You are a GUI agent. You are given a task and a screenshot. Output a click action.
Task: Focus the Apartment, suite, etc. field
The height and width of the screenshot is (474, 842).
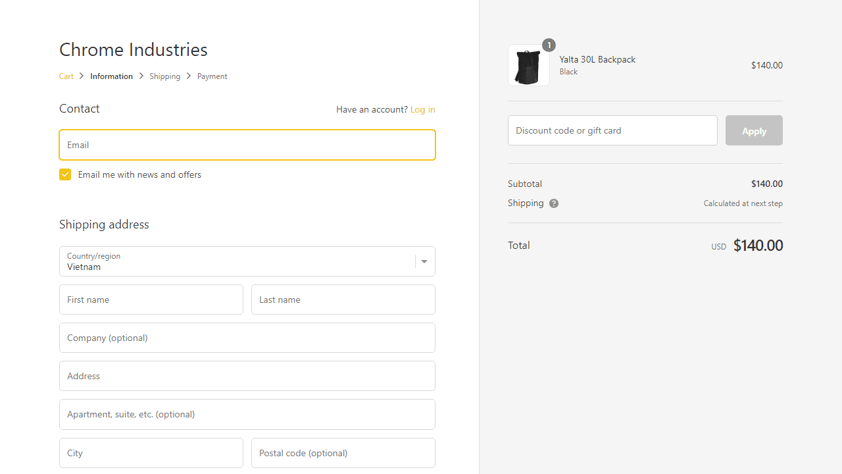tap(247, 414)
